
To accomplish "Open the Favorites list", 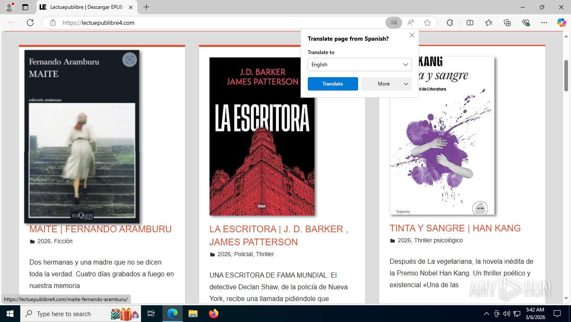I will tap(489, 23).
